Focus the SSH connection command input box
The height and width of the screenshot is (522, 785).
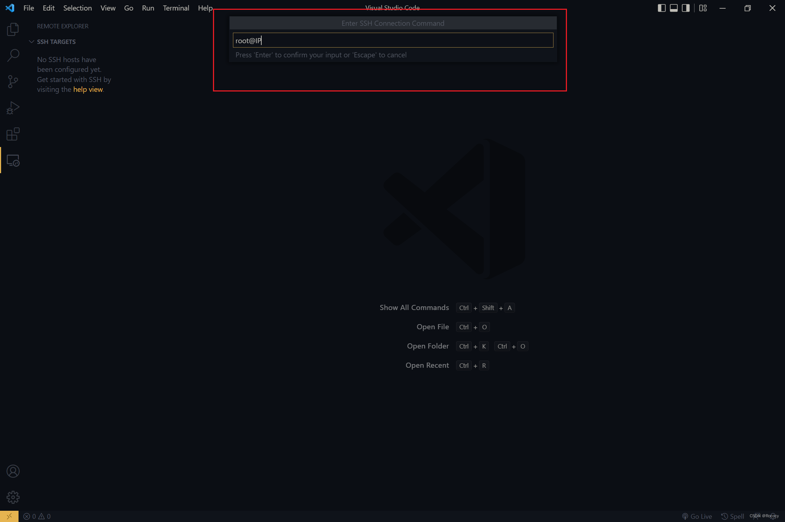[x=393, y=40]
